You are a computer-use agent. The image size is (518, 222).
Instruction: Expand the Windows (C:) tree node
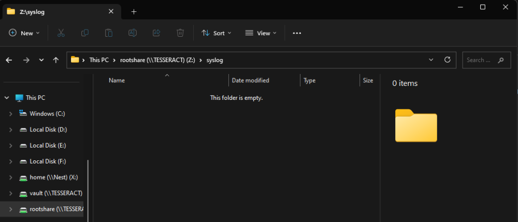point(11,113)
